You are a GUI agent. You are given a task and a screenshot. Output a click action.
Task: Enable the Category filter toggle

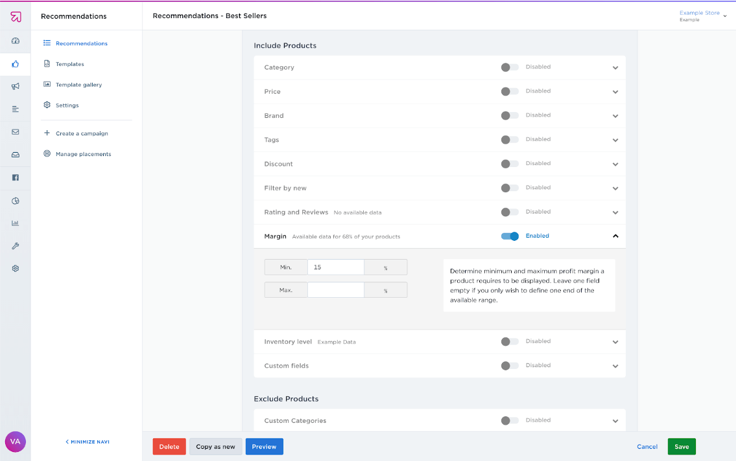pos(510,67)
